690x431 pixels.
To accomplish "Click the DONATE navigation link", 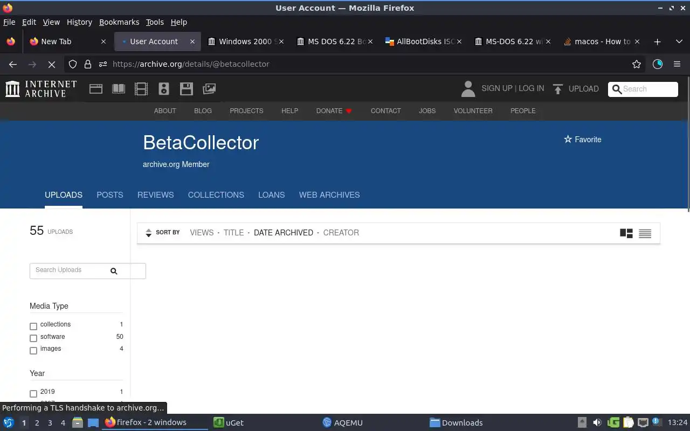I will point(334,111).
